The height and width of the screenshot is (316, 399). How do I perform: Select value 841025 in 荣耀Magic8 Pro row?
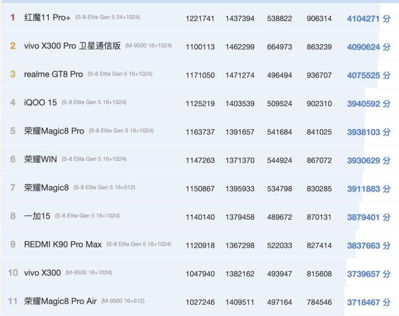tap(319, 132)
